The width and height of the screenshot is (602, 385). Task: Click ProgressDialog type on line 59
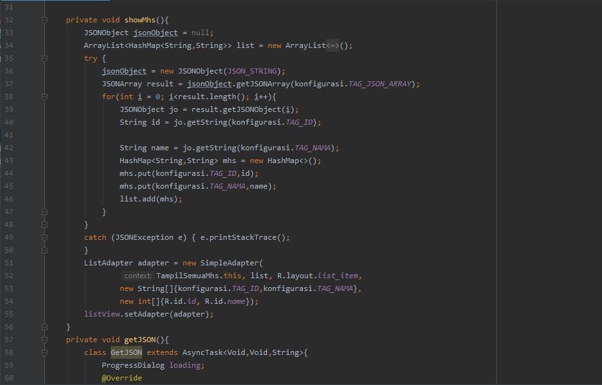[133, 365]
